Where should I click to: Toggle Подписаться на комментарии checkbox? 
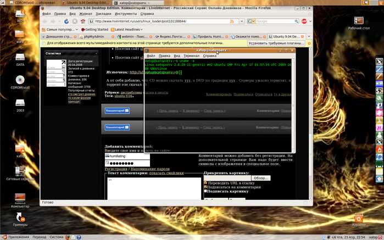coord(205,187)
